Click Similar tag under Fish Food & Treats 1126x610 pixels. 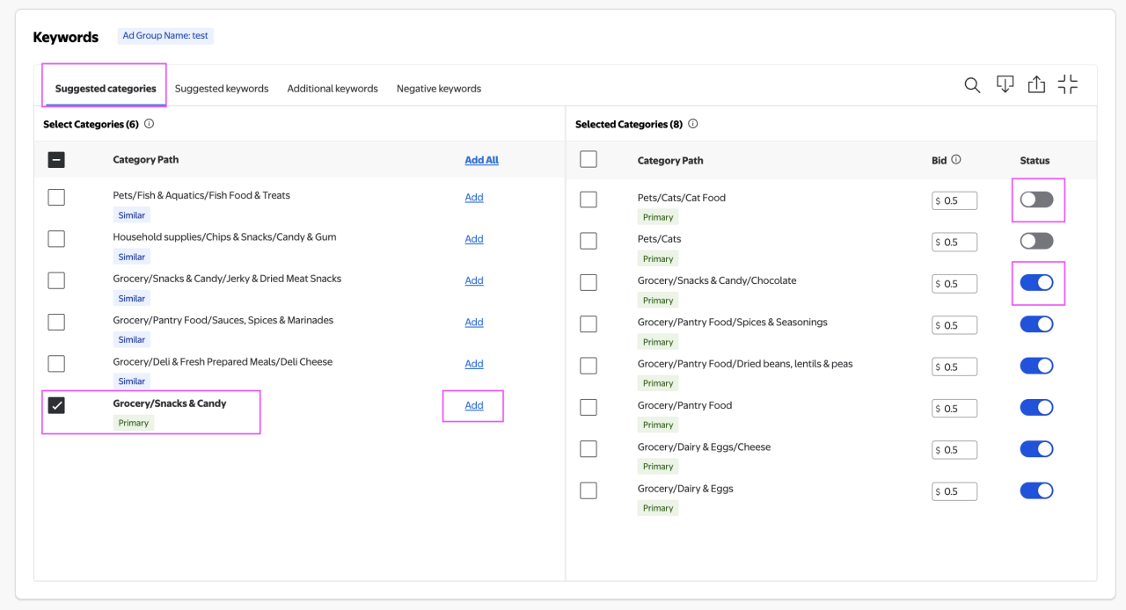click(x=132, y=214)
